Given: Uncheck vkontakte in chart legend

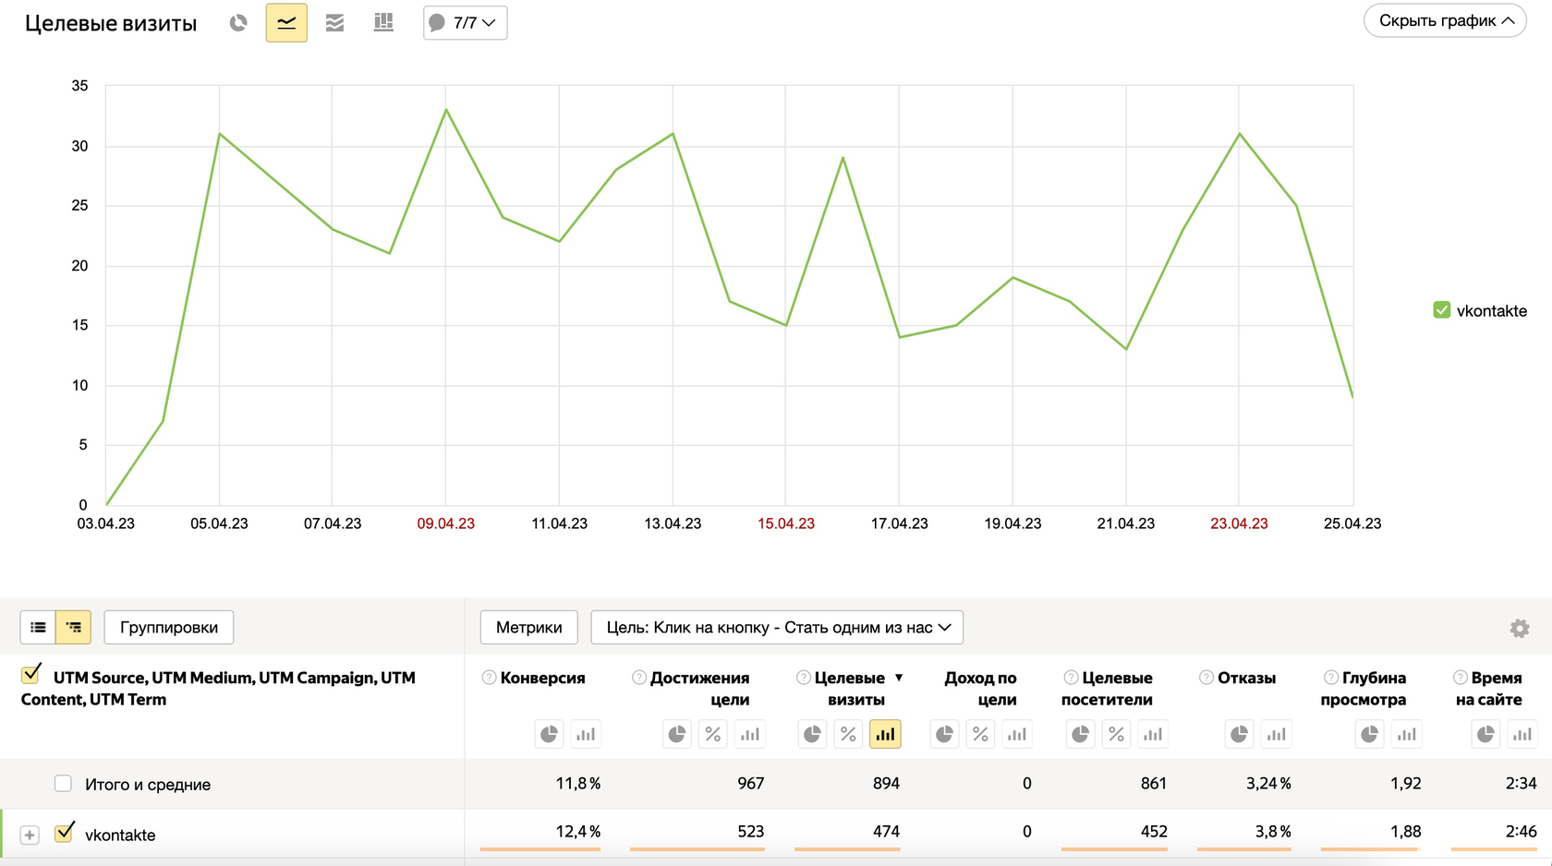Looking at the screenshot, I should tap(1441, 310).
